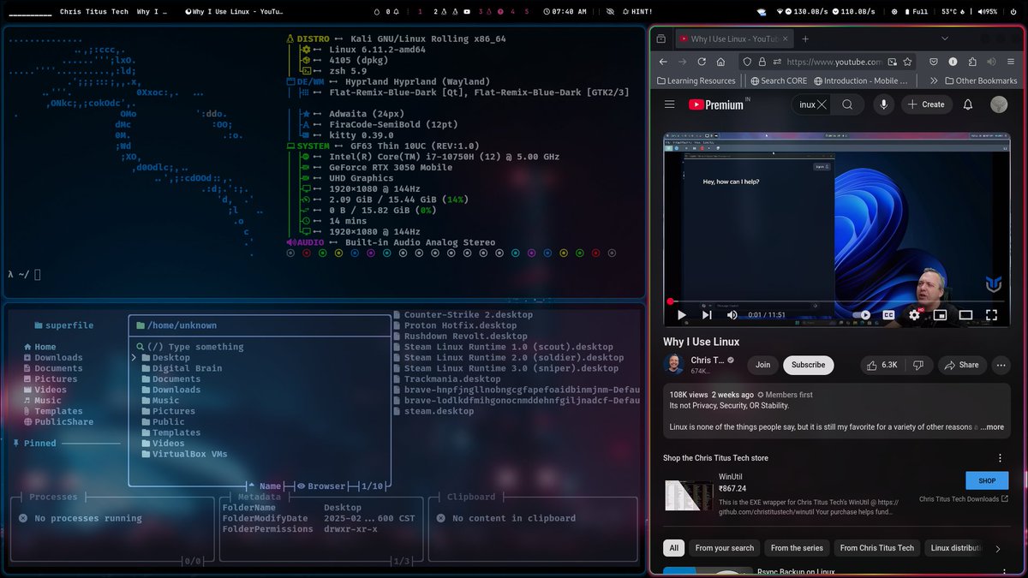This screenshot has width=1028, height=578.
Task: Join the Chris Titus Tech channel
Action: pos(762,365)
